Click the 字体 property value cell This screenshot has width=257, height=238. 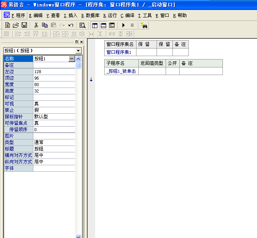coord(54,168)
